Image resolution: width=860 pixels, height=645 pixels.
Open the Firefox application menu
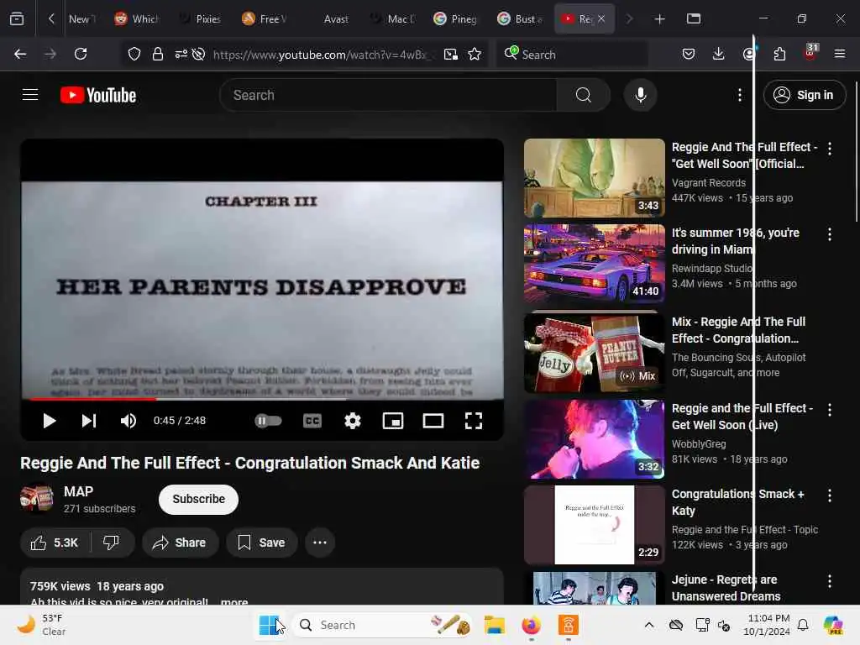tap(840, 54)
